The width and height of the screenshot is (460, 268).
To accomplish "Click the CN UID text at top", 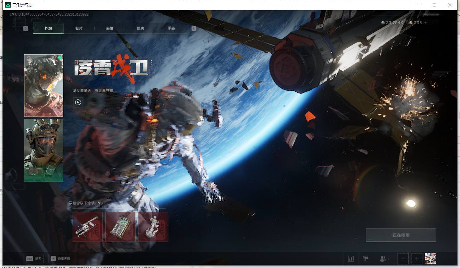I will pyautogui.click(x=49, y=14).
